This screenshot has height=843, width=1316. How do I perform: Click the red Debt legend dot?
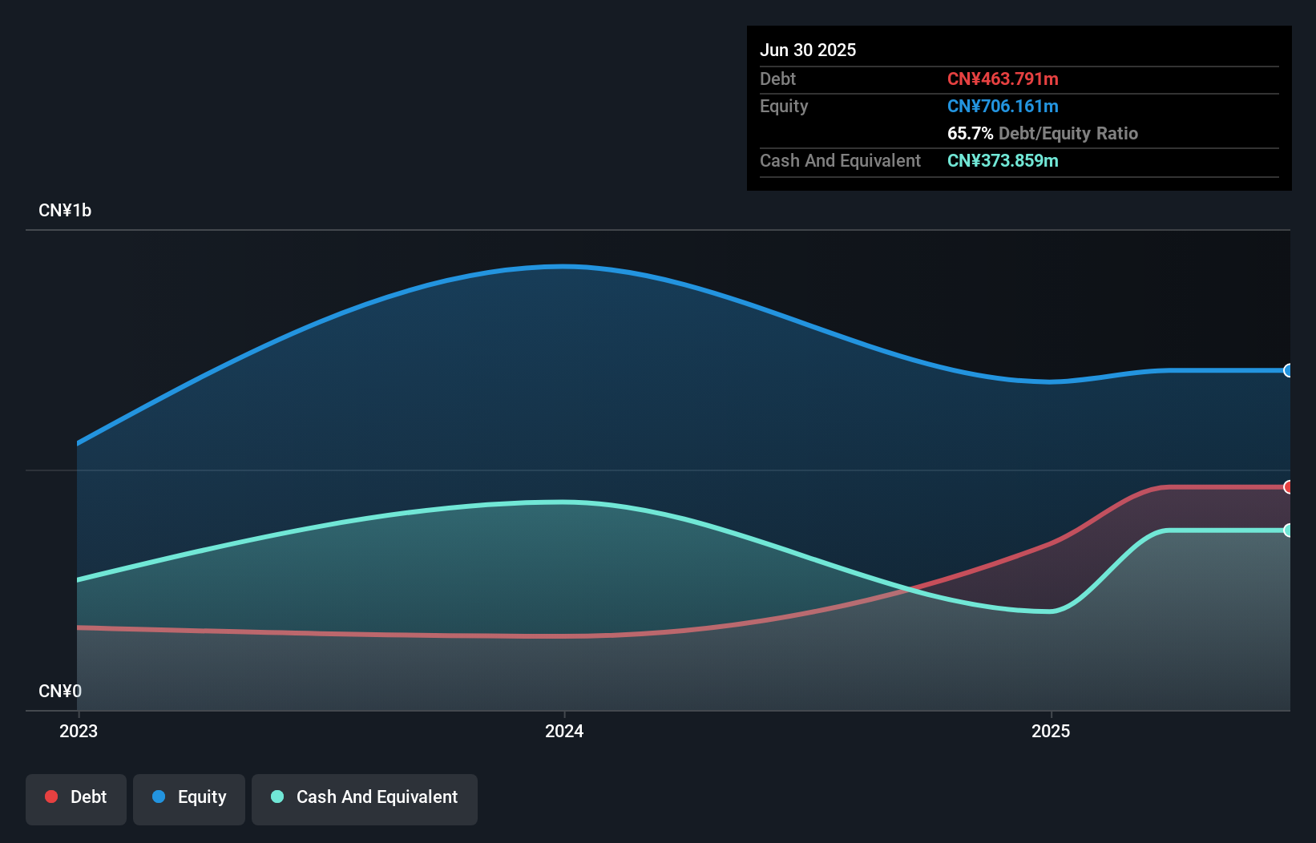(x=51, y=797)
